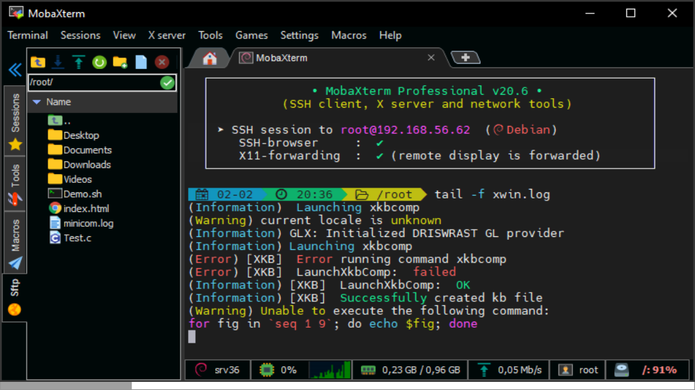
Task: Click the root@192.168.56.62 session text
Action: (x=405, y=130)
